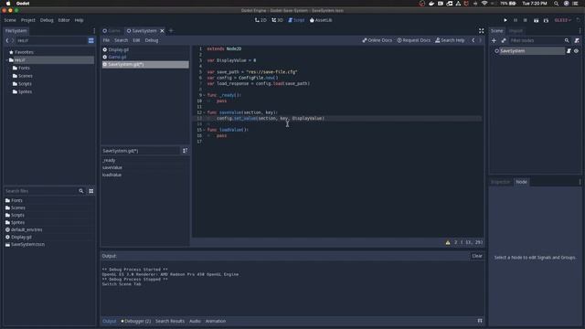Collapse the res:// folder tree

pos(7,60)
